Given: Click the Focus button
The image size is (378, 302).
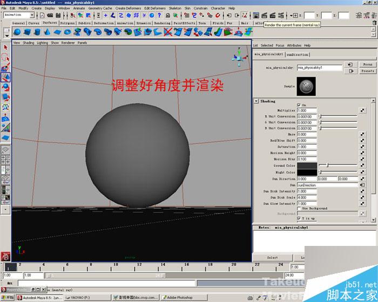Looking at the screenshot, I should pyautogui.click(x=368, y=65).
